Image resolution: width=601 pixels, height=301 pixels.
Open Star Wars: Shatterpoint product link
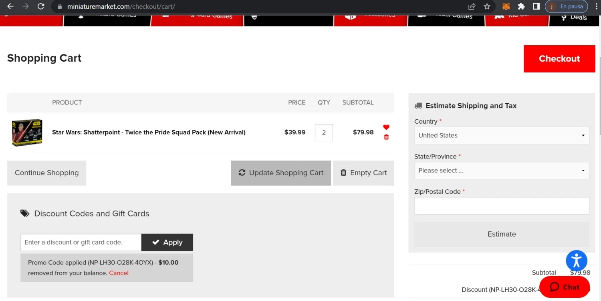(149, 132)
